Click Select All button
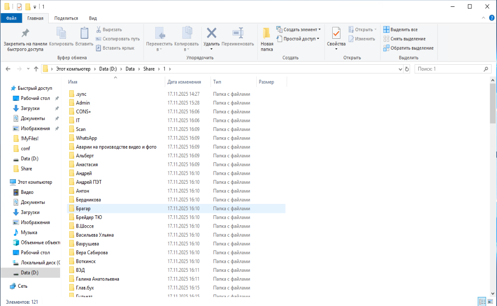 point(401,30)
